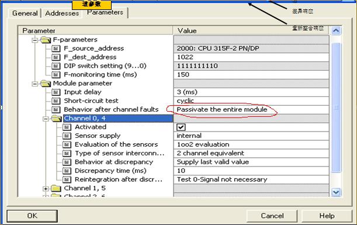Select the Parameters tab
The height and width of the screenshot is (225, 357).
point(105,12)
